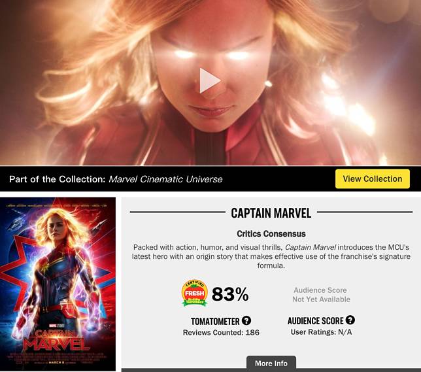Click the Critics Consensus heading
This screenshot has width=421, height=372.
coord(271,233)
